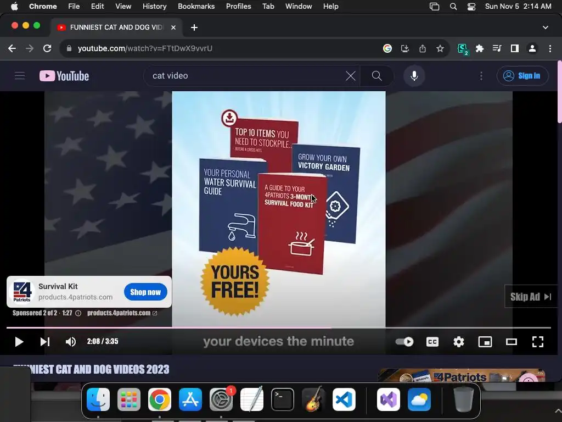Image resolution: width=562 pixels, height=422 pixels.
Task: Click the Shop now button
Action: [145, 292]
